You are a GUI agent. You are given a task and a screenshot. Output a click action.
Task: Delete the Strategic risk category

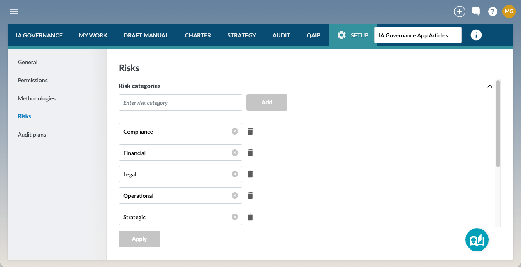click(x=250, y=217)
